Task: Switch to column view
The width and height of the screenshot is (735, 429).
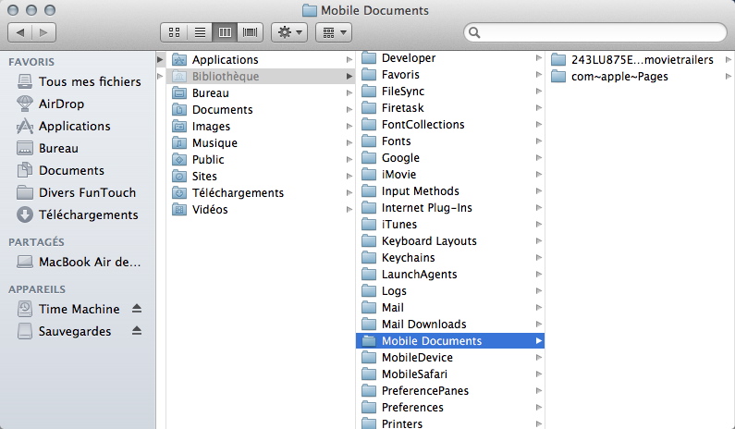Action: (x=225, y=32)
